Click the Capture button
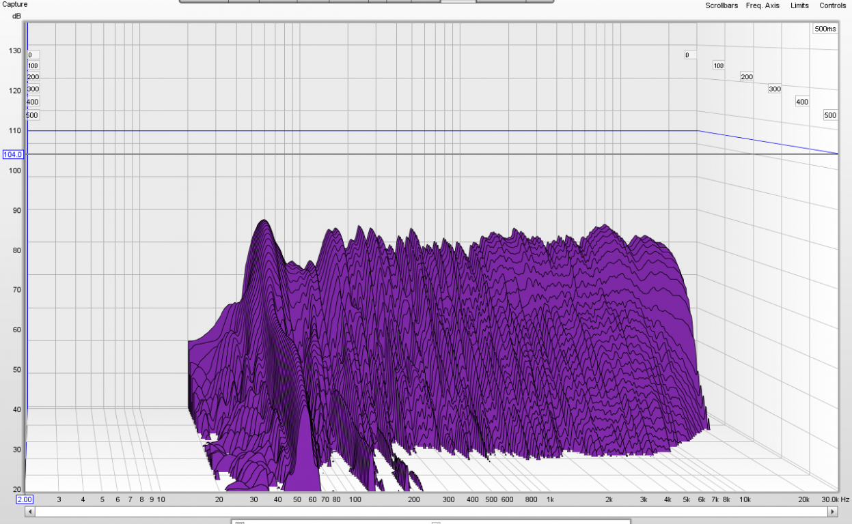 point(14,4)
